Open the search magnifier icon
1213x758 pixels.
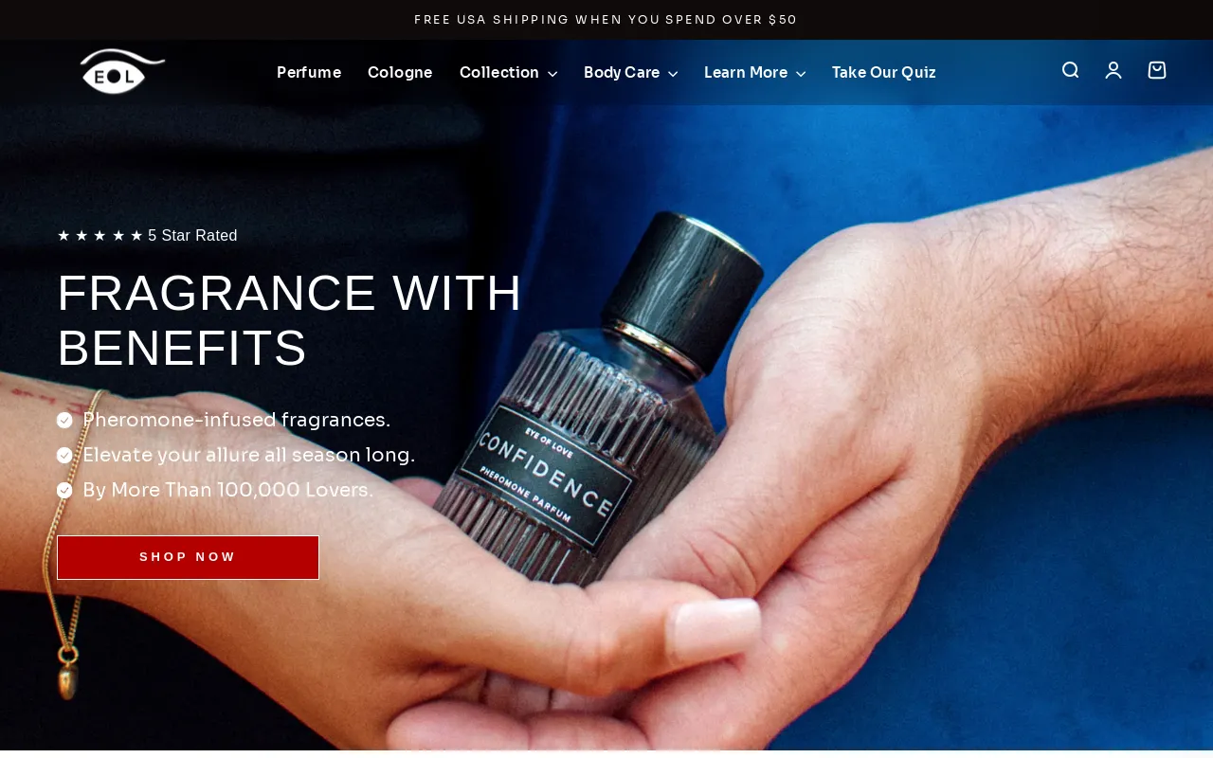1070,70
